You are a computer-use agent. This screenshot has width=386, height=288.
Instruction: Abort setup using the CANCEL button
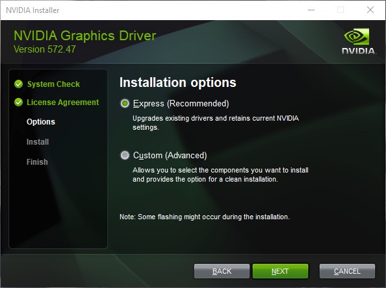point(347,271)
